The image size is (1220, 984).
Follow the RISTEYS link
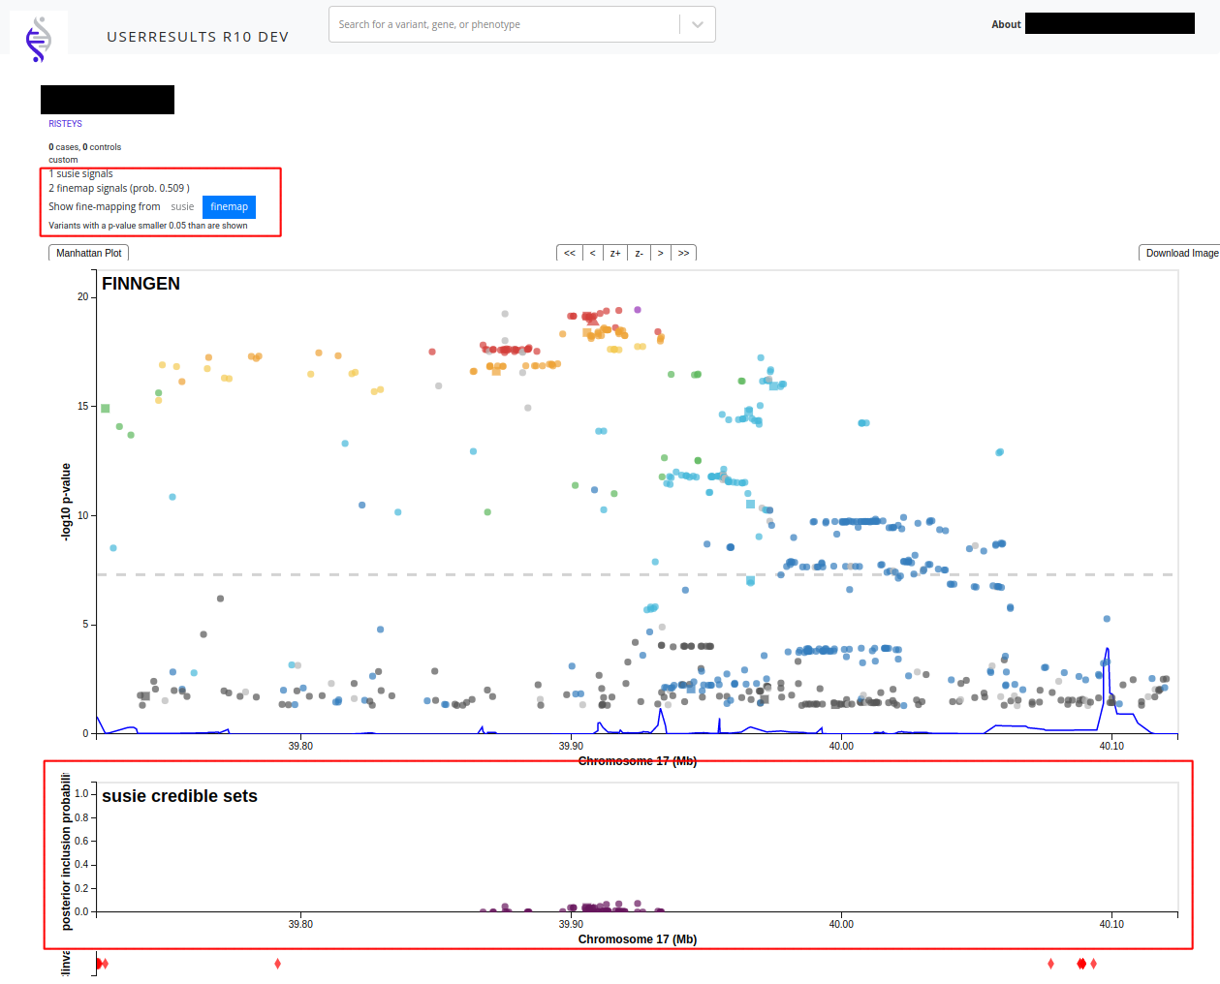[x=65, y=124]
